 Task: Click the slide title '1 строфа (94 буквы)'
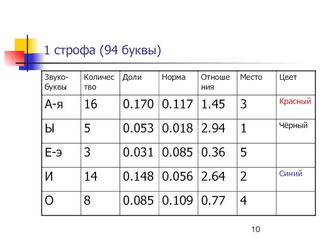pyautogui.click(x=102, y=50)
